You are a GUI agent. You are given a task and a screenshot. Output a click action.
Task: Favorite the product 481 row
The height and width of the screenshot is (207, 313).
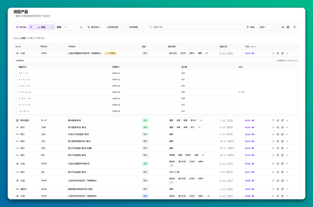[x=273, y=172]
